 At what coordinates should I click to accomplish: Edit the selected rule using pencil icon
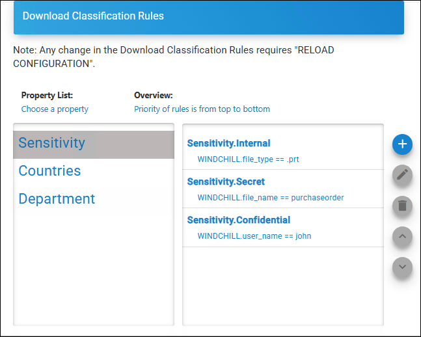402,175
